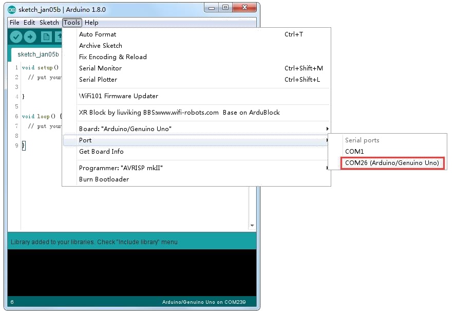Click the 'Library added to your libraries' message
Screen dimensions: 455x311
click(x=94, y=242)
